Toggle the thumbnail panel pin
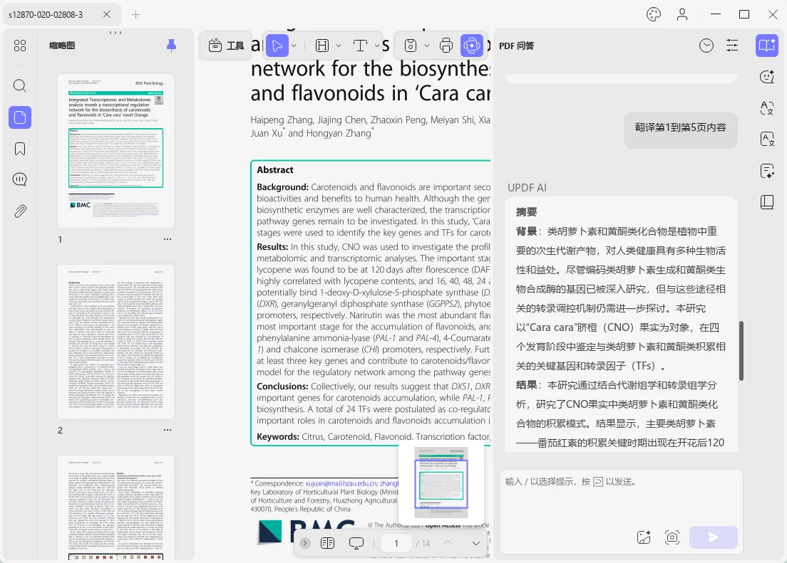Viewport: 787px width, 563px height. click(x=171, y=46)
